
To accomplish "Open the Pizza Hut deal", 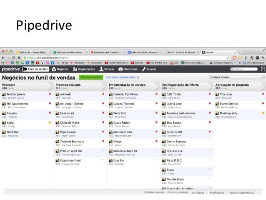I will pyautogui.click(x=27, y=134).
